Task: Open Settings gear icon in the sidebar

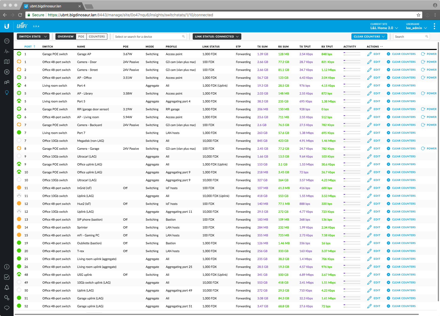Action: click(x=7, y=298)
